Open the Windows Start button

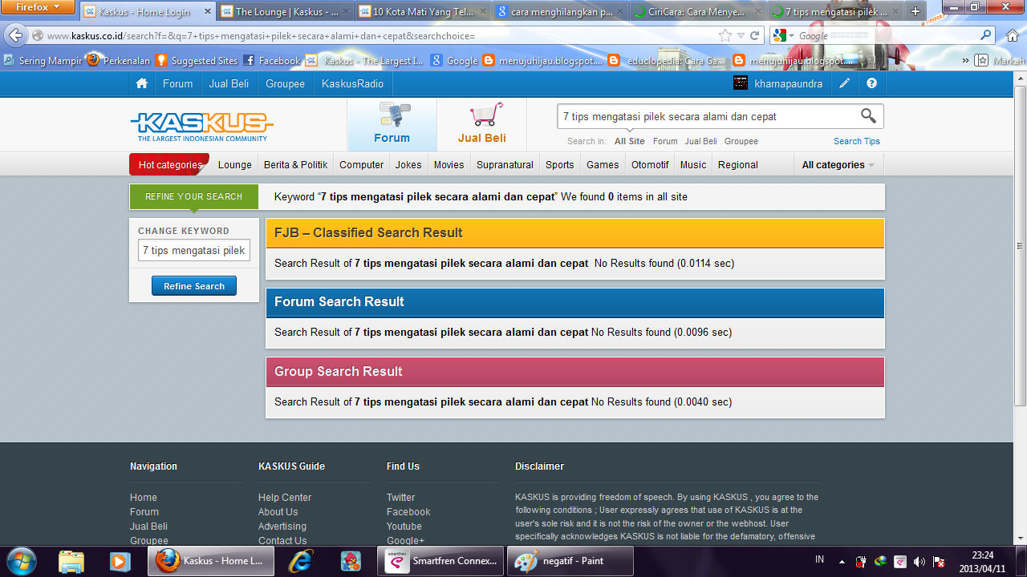pos(21,560)
